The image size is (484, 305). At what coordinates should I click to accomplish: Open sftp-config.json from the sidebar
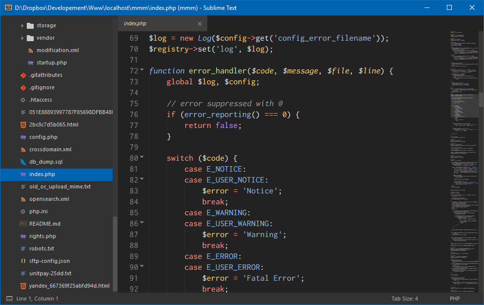pyautogui.click(x=50, y=261)
